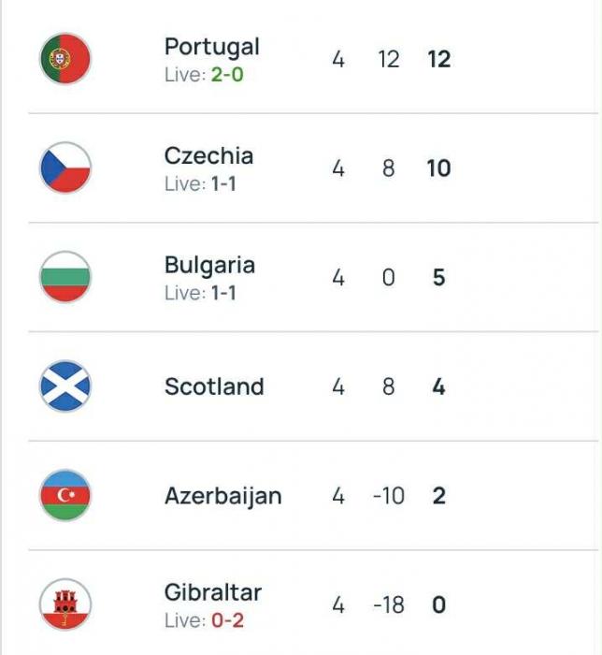The image size is (602, 655).
Task: Click the Azerbaijan flag icon
Action: click(64, 496)
